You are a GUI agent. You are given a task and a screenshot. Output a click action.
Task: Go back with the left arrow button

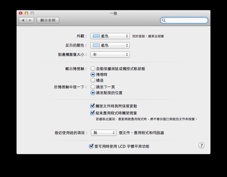pyautogui.click(x=23, y=20)
